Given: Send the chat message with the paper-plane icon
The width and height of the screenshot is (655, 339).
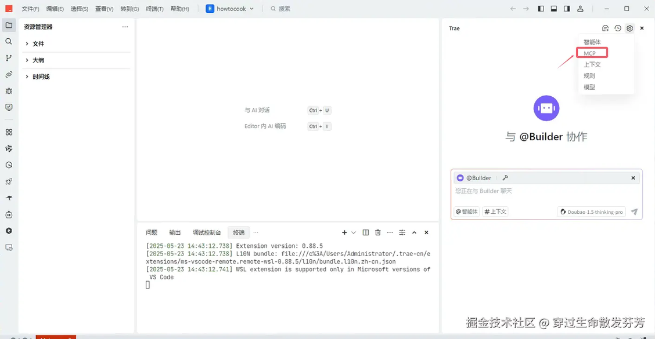Looking at the screenshot, I should [x=634, y=212].
